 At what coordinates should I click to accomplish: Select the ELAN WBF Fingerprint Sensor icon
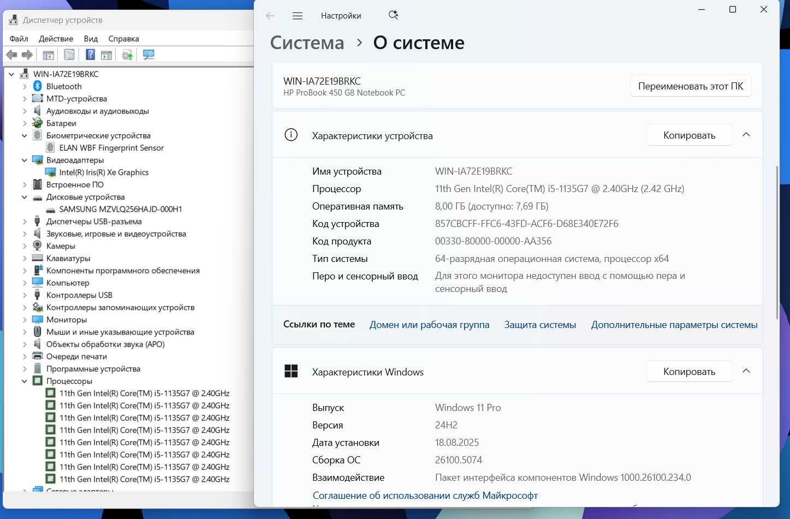tap(50, 147)
